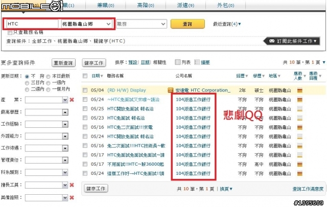Open the 擅長工具 dropdown
Screen dimensions: 327x207
coord(46,185)
